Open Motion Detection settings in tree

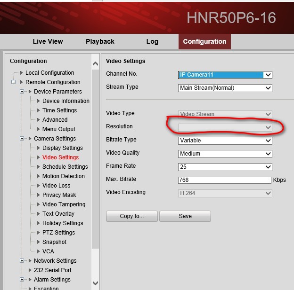click(64, 176)
